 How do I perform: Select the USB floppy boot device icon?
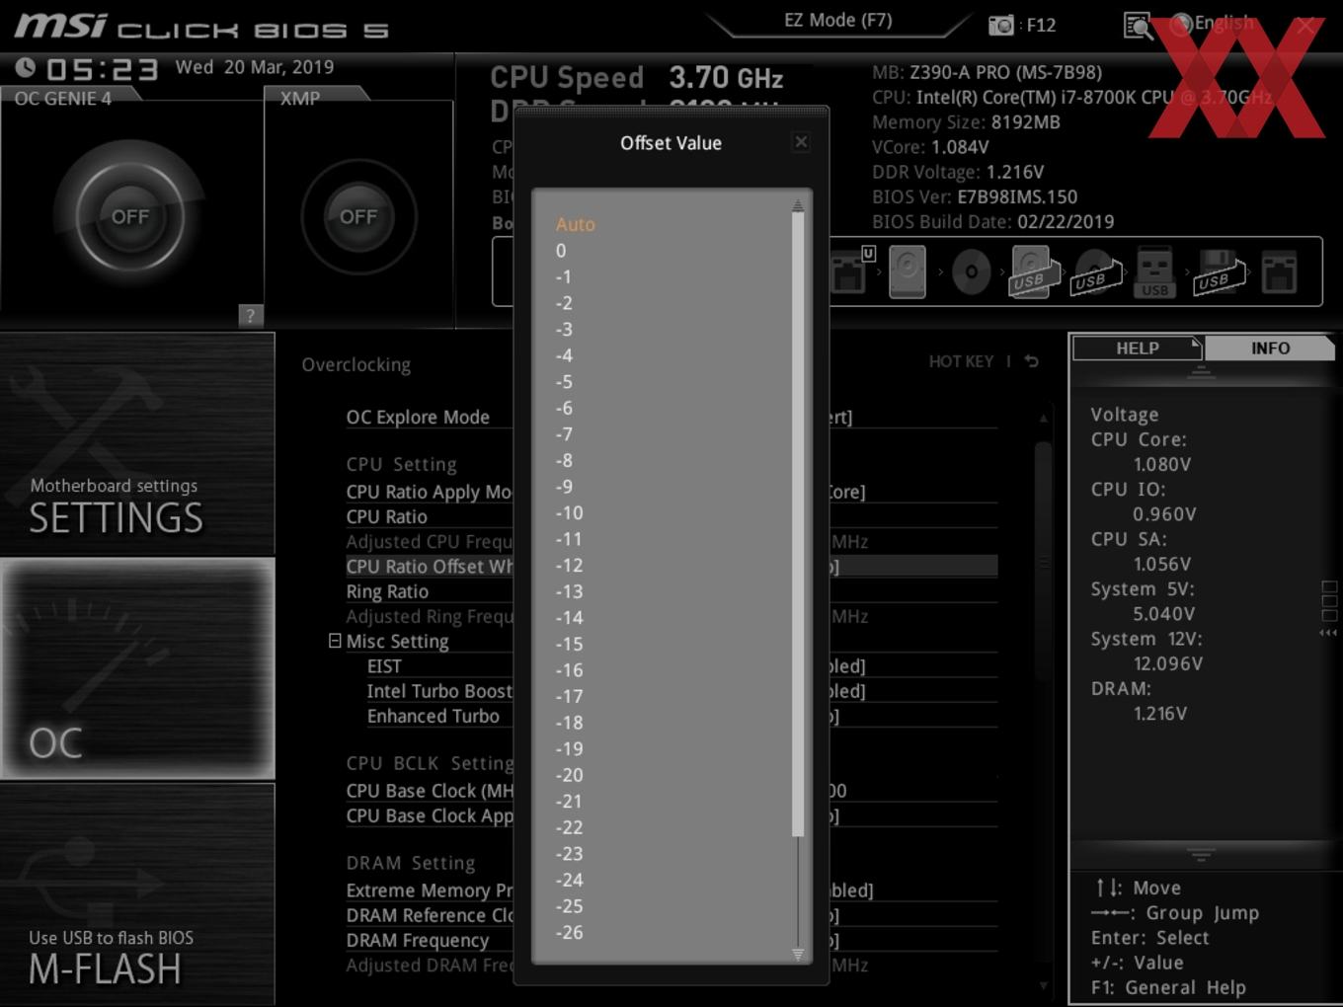pyautogui.click(x=1220, y=271)
